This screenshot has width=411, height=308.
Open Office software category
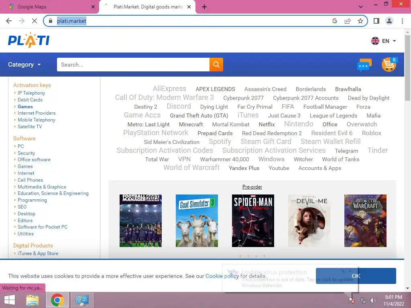(x=34, y=160)
